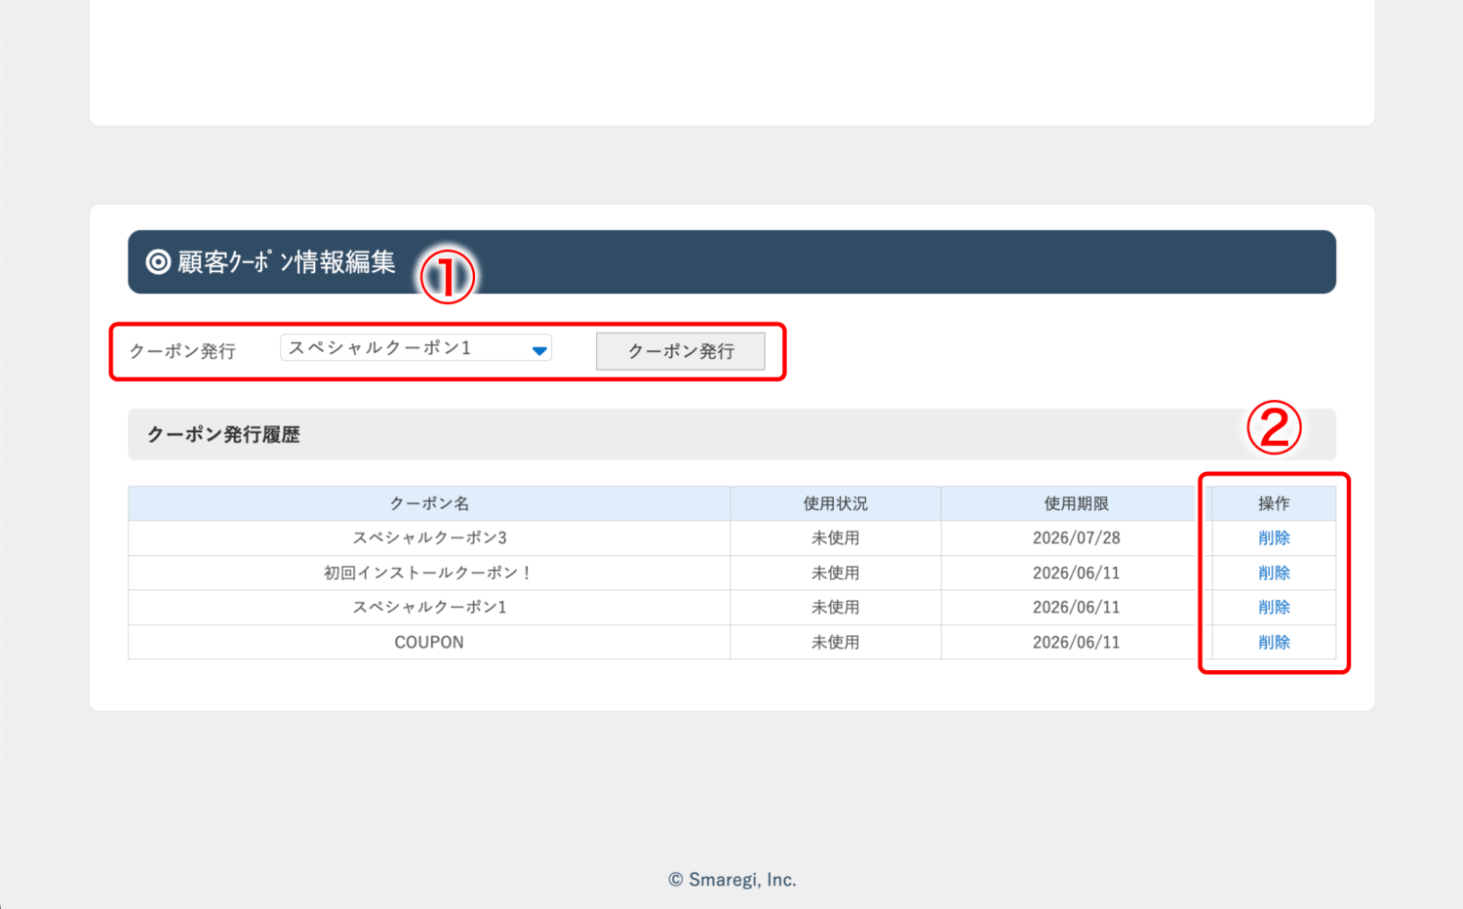Viewport: 1463px width, 909px height.
Task: Click the target icon beside 顧客クーポン情報編集
Action: [x=157, y=261]
